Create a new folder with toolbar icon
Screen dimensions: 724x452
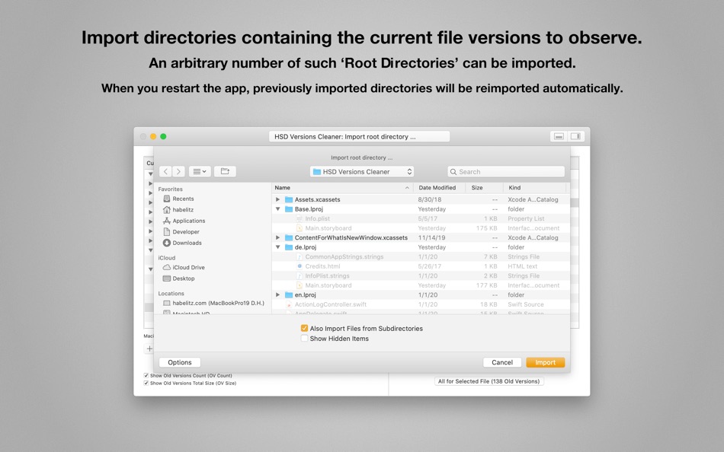[x=225, y=171]
